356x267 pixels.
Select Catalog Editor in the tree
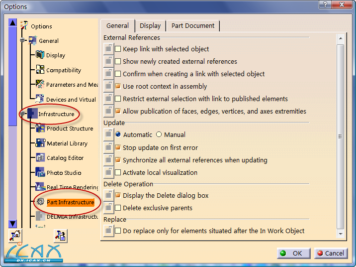click(x=65, y=158)
